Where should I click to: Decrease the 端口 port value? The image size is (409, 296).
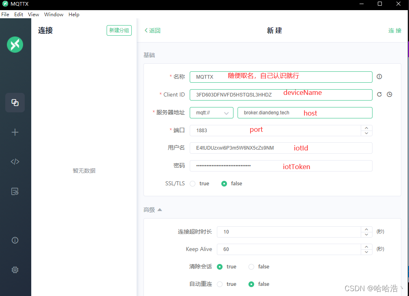366,133
